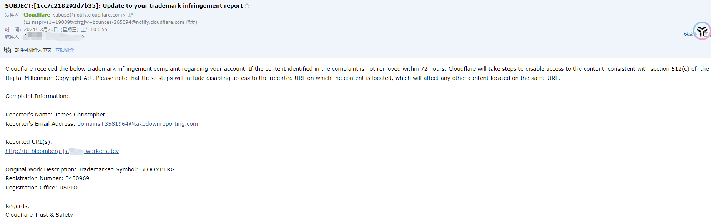711x221 pixels.
Task: Click the 邮件可翻译为中文 banner text
Action: pos(33,50)
